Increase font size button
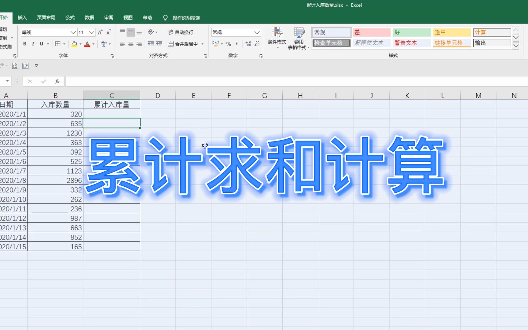 coord(100,32)
